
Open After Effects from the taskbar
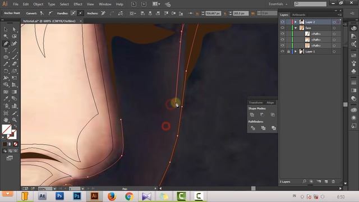[x=43, y=196]
